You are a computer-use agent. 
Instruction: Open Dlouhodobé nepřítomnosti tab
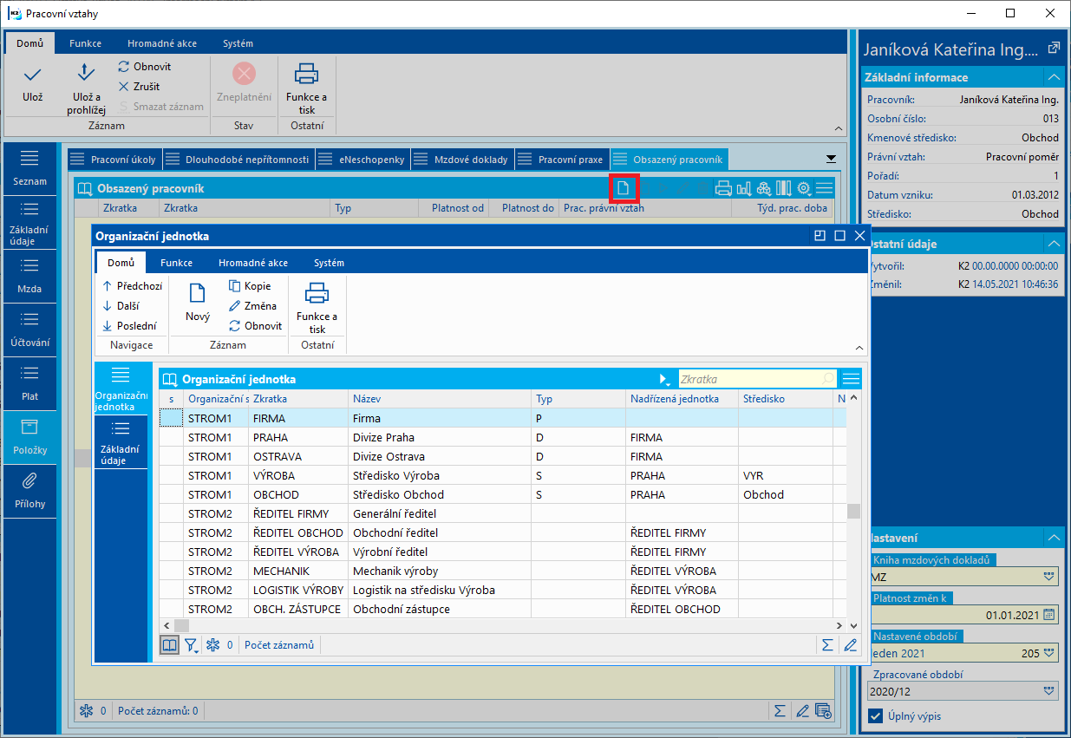238,160
